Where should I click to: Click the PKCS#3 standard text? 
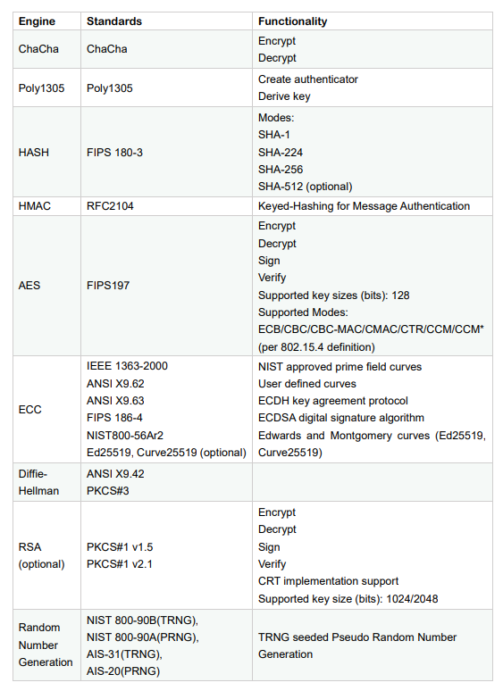tap(107, 491)
